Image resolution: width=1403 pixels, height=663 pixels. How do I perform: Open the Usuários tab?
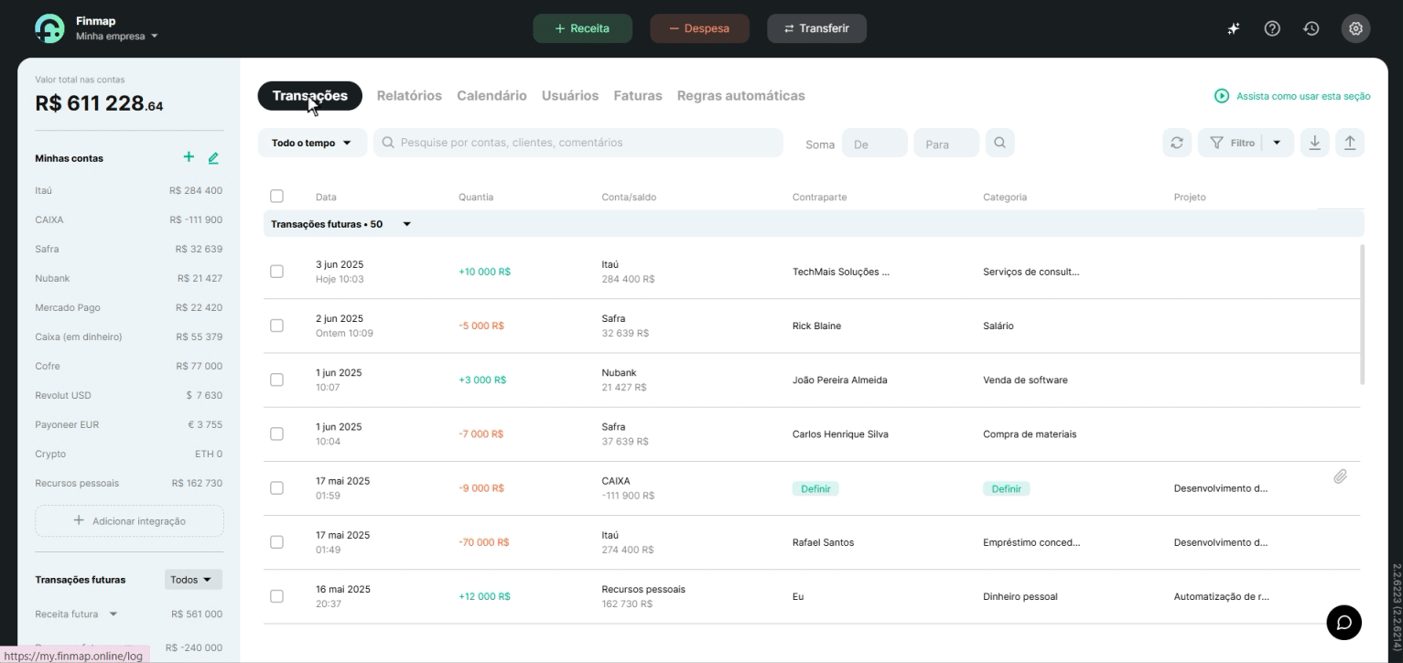tap(570, 96)
